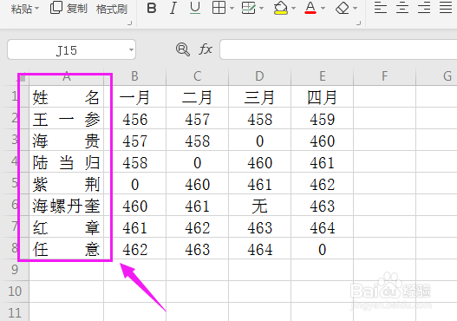The image size is (457, 321).
Task: Align text right
Action: 424,8
